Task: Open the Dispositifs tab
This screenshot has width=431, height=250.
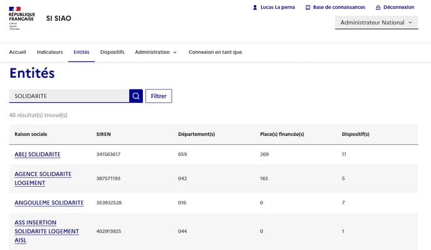Action: tap(112, 52)
